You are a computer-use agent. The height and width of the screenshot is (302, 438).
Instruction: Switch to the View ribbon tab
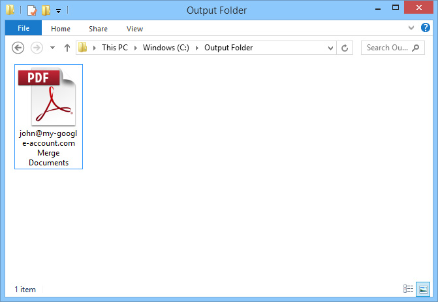[134, 29]
